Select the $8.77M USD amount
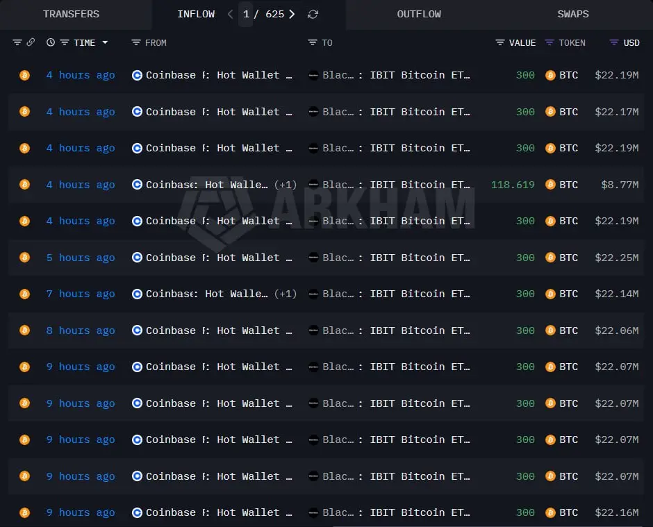This screenshot has width=653, height=527. (x=620, y=185)
